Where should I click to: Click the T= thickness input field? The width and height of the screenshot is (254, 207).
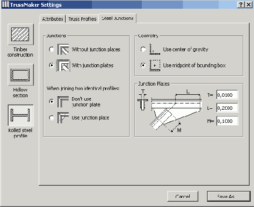[227, 95]
